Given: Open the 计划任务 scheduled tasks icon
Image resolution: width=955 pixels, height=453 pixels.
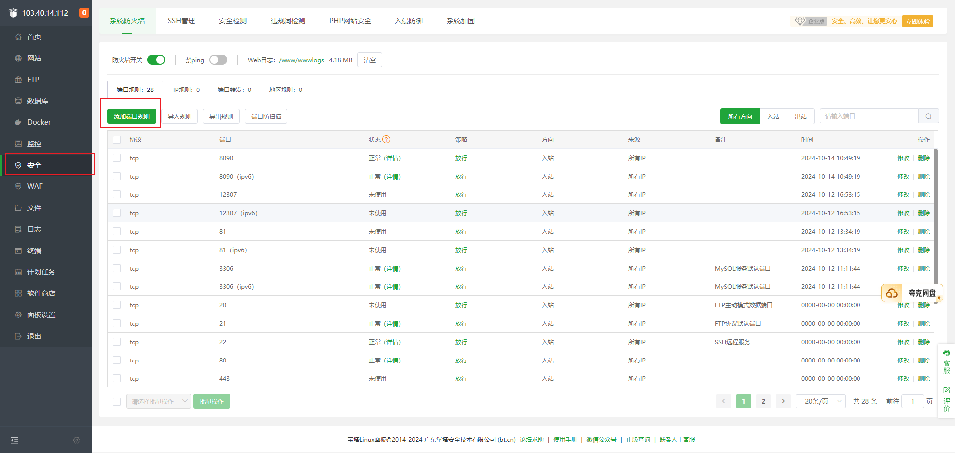Looking at the screenshot, I should (18, 272).
